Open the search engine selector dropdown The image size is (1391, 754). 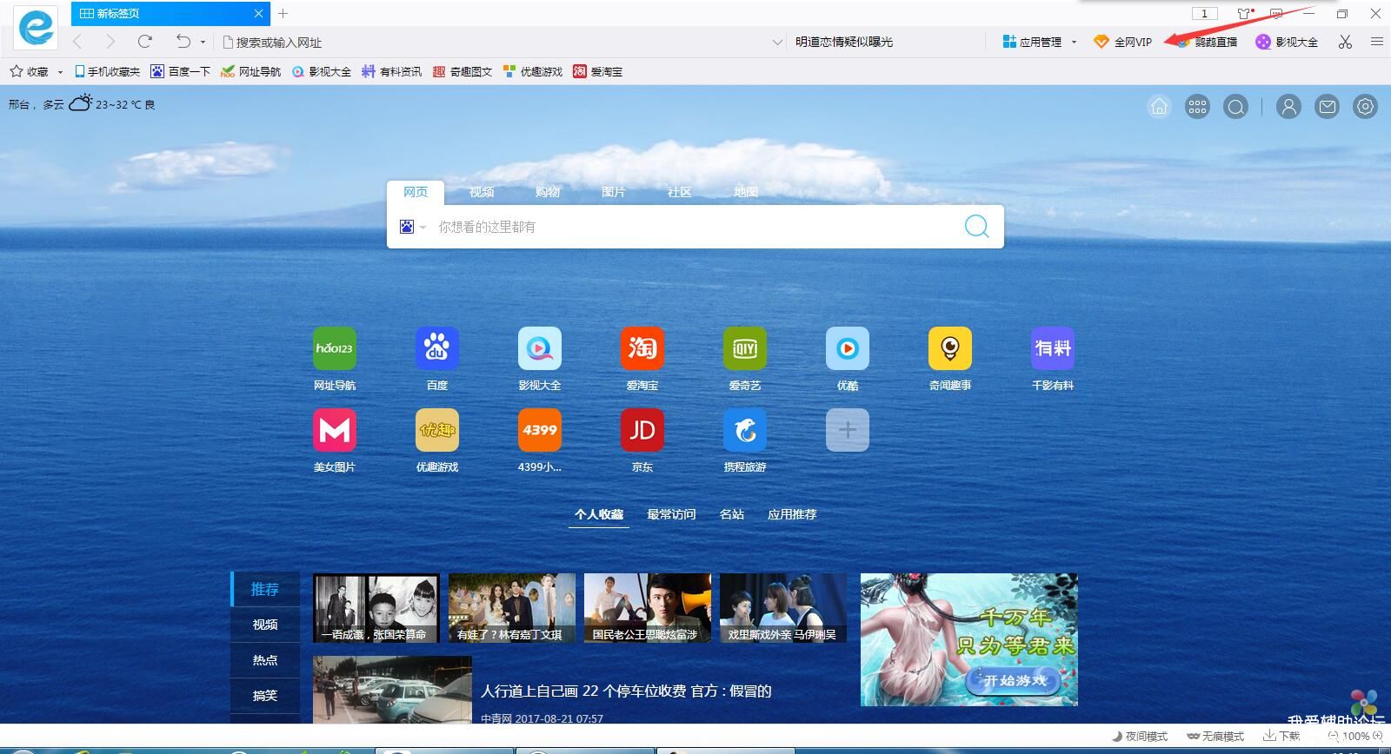[x=413, y=227]
